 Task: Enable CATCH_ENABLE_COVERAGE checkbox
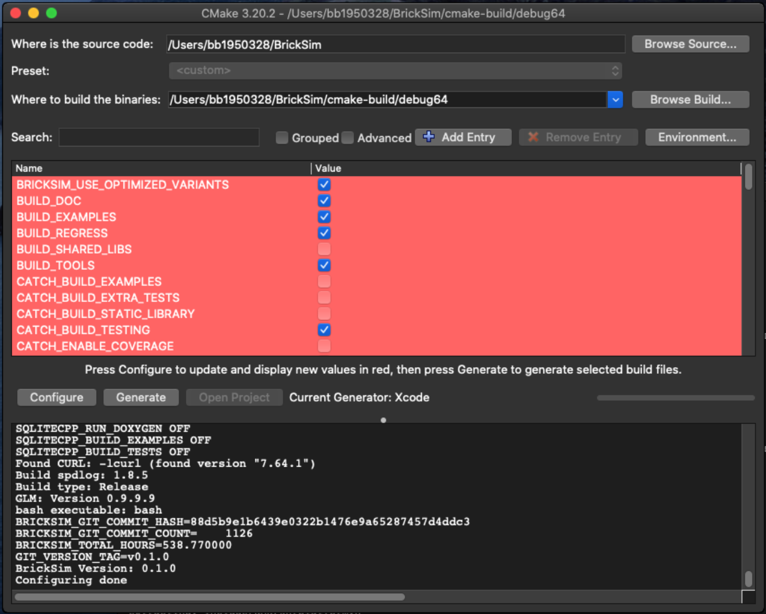pyautogui.click(x=324, y=346)
